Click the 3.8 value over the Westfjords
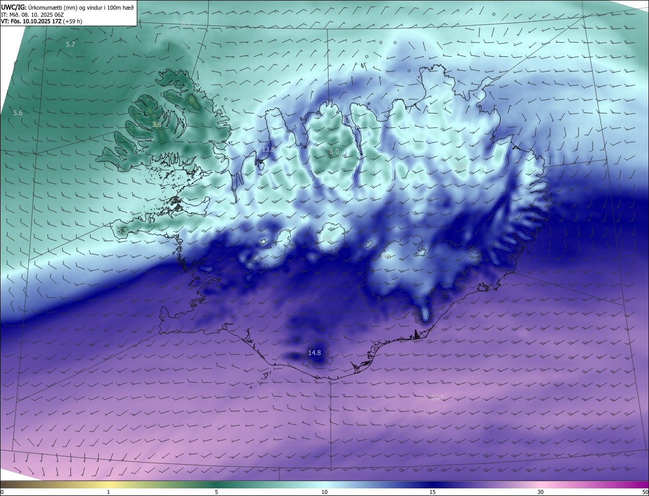This screenshot has width=649, height=496. (x=157, y=124)
